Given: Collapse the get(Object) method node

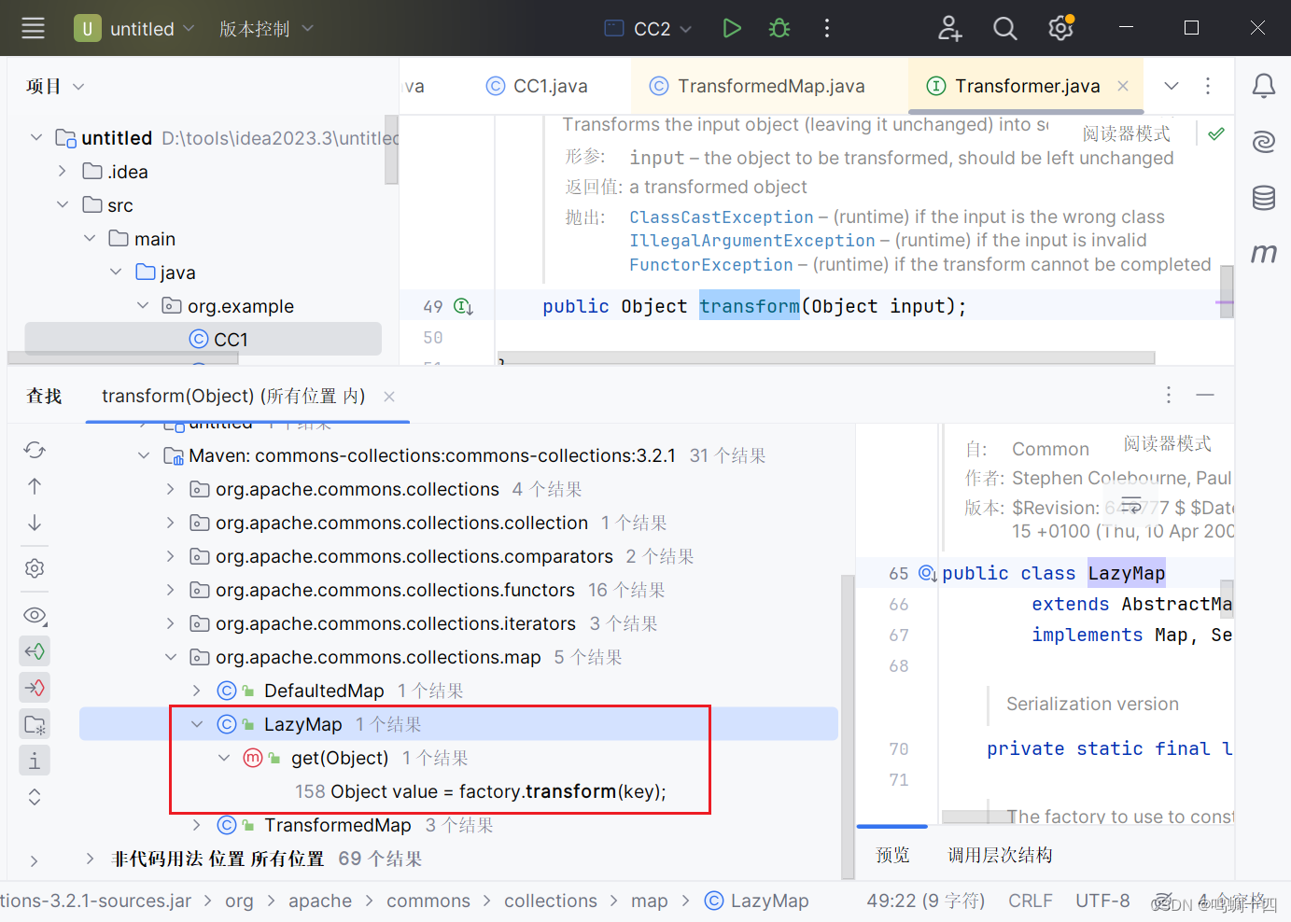Looking at the screenshot, I should tap(224, 758).
